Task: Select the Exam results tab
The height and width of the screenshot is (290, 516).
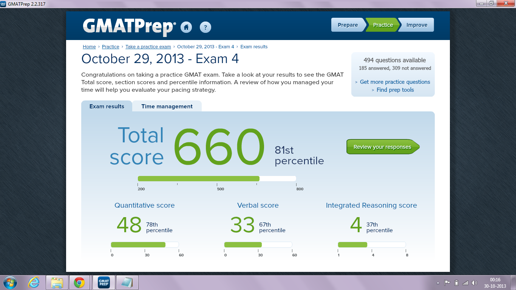Action: click(107, 106)
